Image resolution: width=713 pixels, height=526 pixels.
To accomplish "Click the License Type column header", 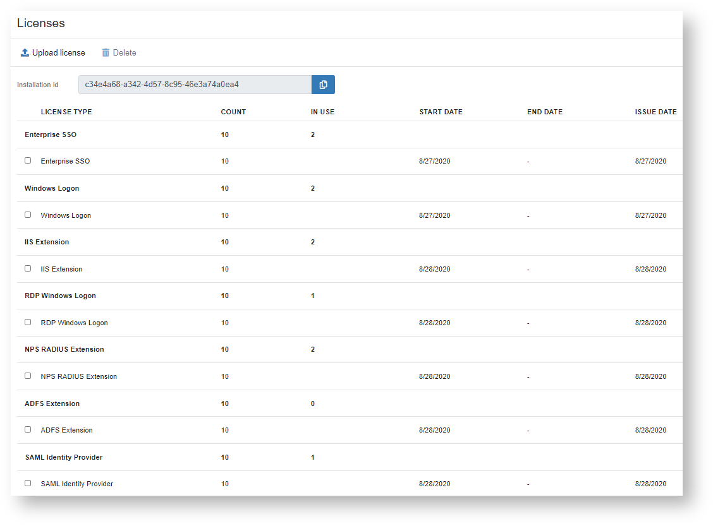I will (66, 112).
